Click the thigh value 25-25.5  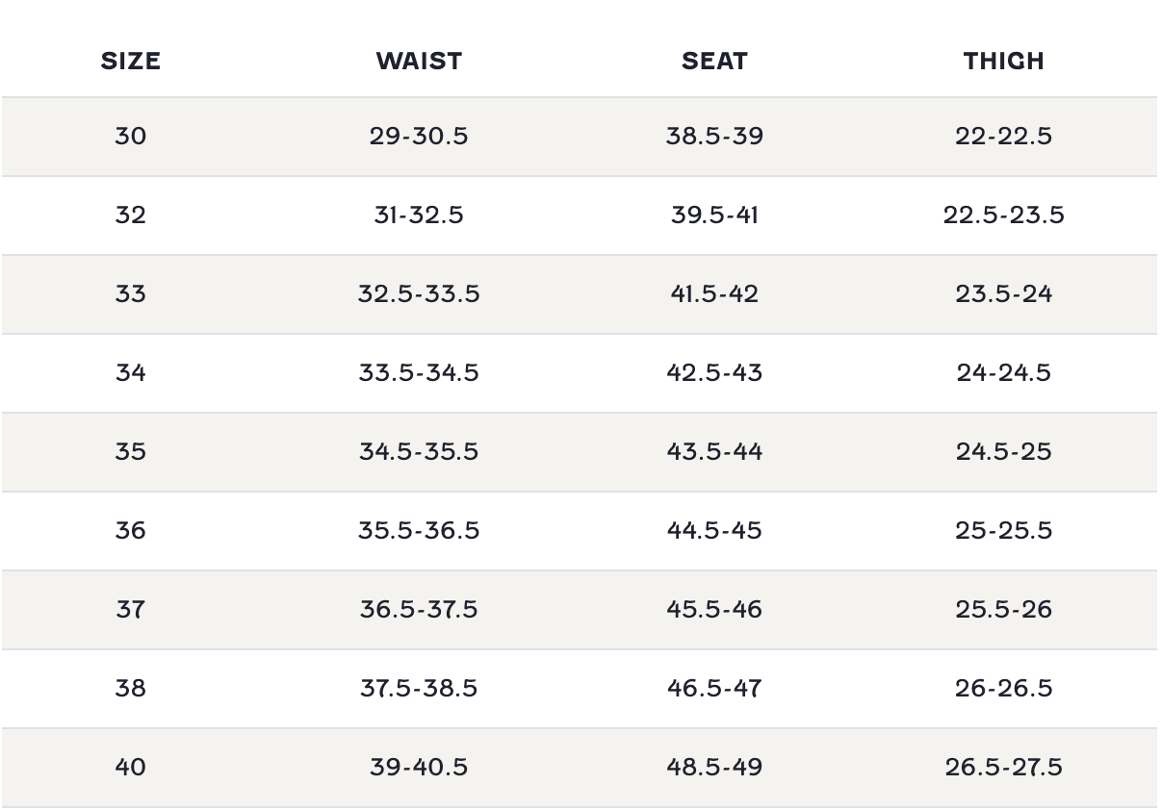pos(1003,530)
